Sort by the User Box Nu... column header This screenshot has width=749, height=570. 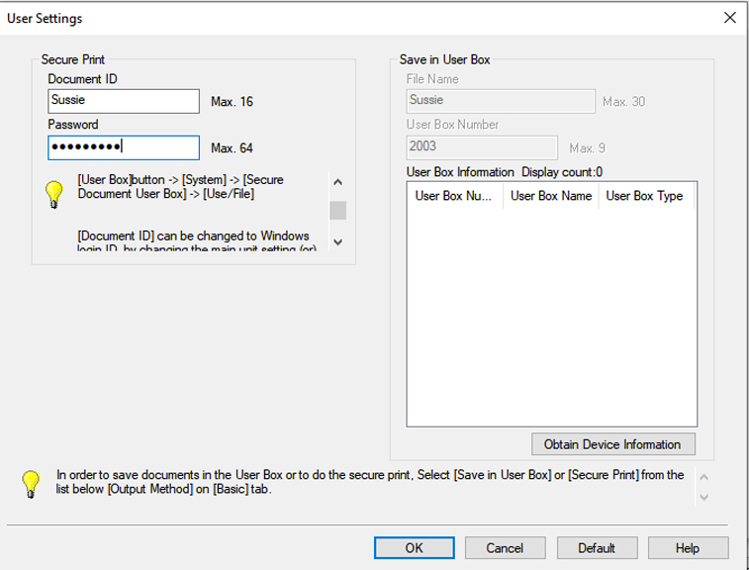point(454,196)
